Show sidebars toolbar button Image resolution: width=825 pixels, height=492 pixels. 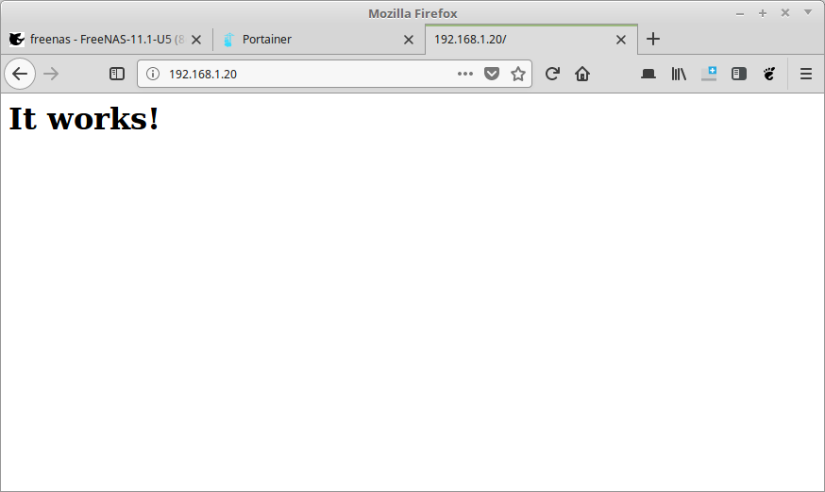pos(739,74)
